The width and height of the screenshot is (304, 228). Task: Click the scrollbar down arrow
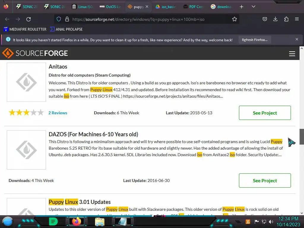[302, 213]
